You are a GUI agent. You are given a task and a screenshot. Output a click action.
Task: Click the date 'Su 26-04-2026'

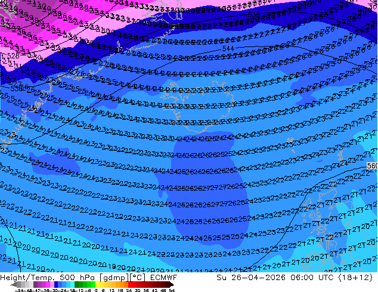251,278
